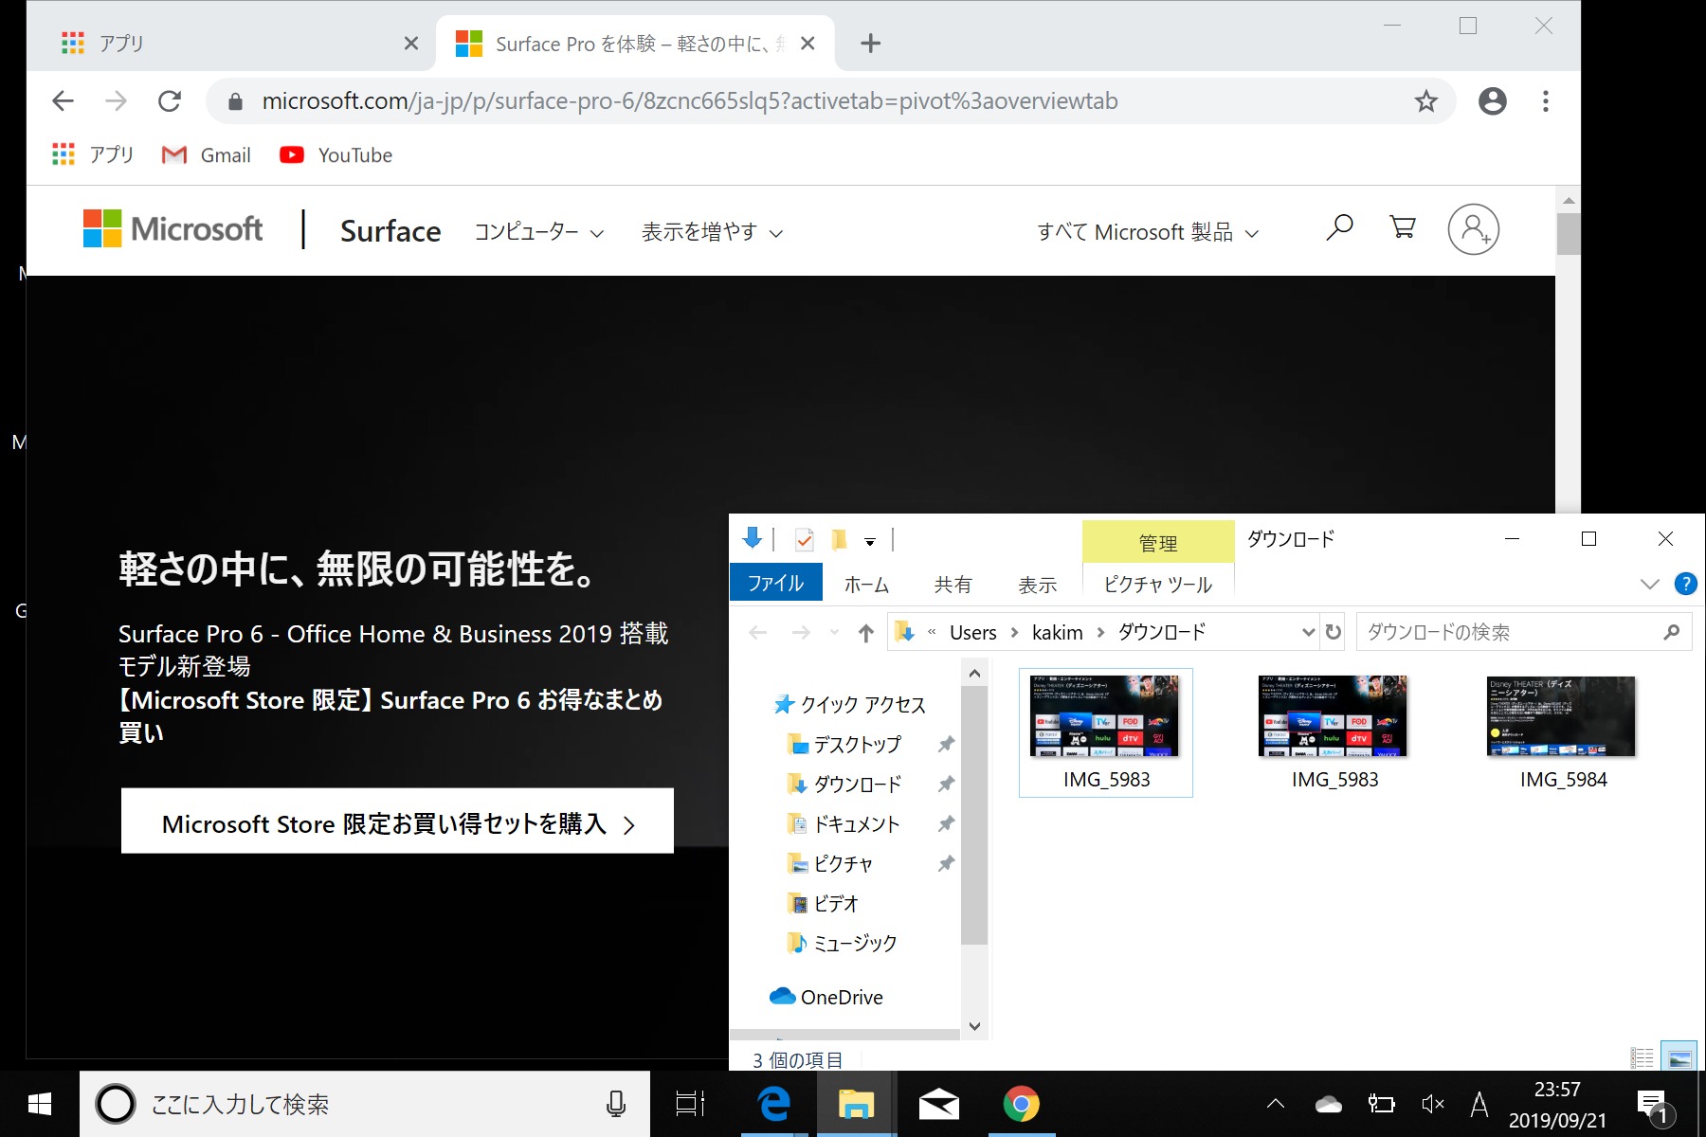Screen dimensions: 1706x1137
Task: Bookmark page with the star icon
Action: [1425, 101]
